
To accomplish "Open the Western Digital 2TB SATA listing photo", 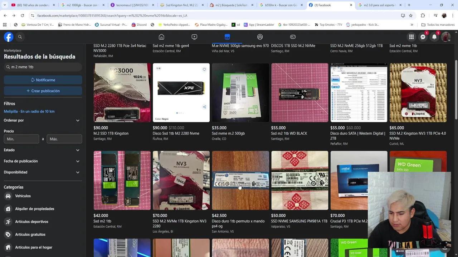I will click(359, 93).
